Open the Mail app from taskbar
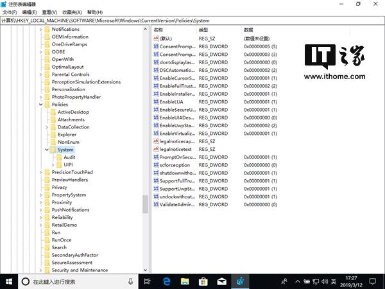 point(221,281)
